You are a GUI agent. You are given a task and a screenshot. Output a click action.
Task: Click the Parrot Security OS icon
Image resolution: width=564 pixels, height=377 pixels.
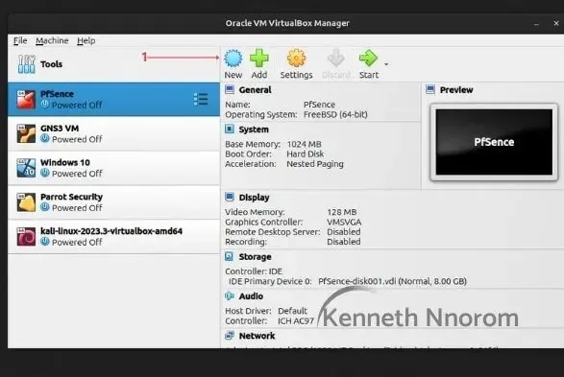coord(26,202)
